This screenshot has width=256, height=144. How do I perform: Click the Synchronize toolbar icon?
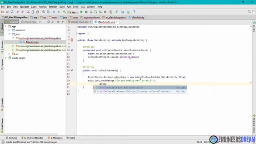click(12, 12)
